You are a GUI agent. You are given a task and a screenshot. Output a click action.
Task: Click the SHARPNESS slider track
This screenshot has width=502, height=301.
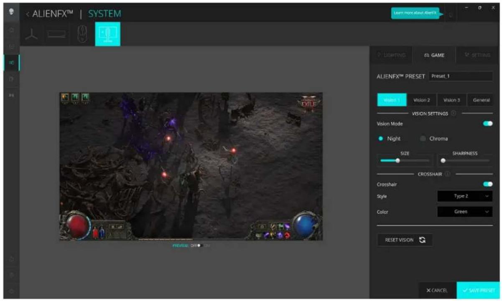[466, 160]
